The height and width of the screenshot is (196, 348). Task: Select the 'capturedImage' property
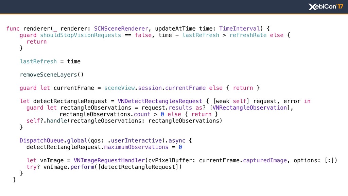[265, 161]
